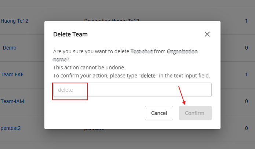
Task: Select the Team FKE link
Action: (12, 74)
